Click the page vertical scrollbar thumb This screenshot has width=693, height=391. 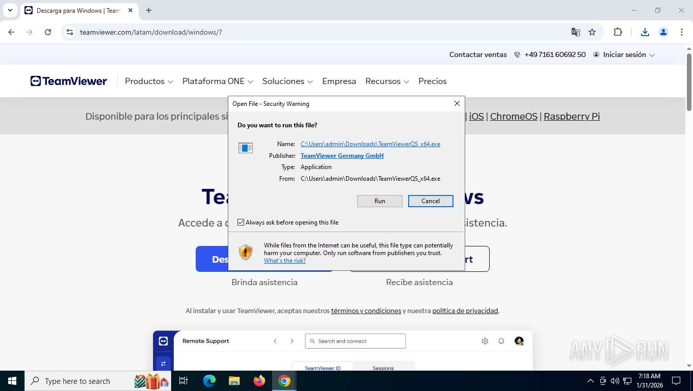(689, 82)
